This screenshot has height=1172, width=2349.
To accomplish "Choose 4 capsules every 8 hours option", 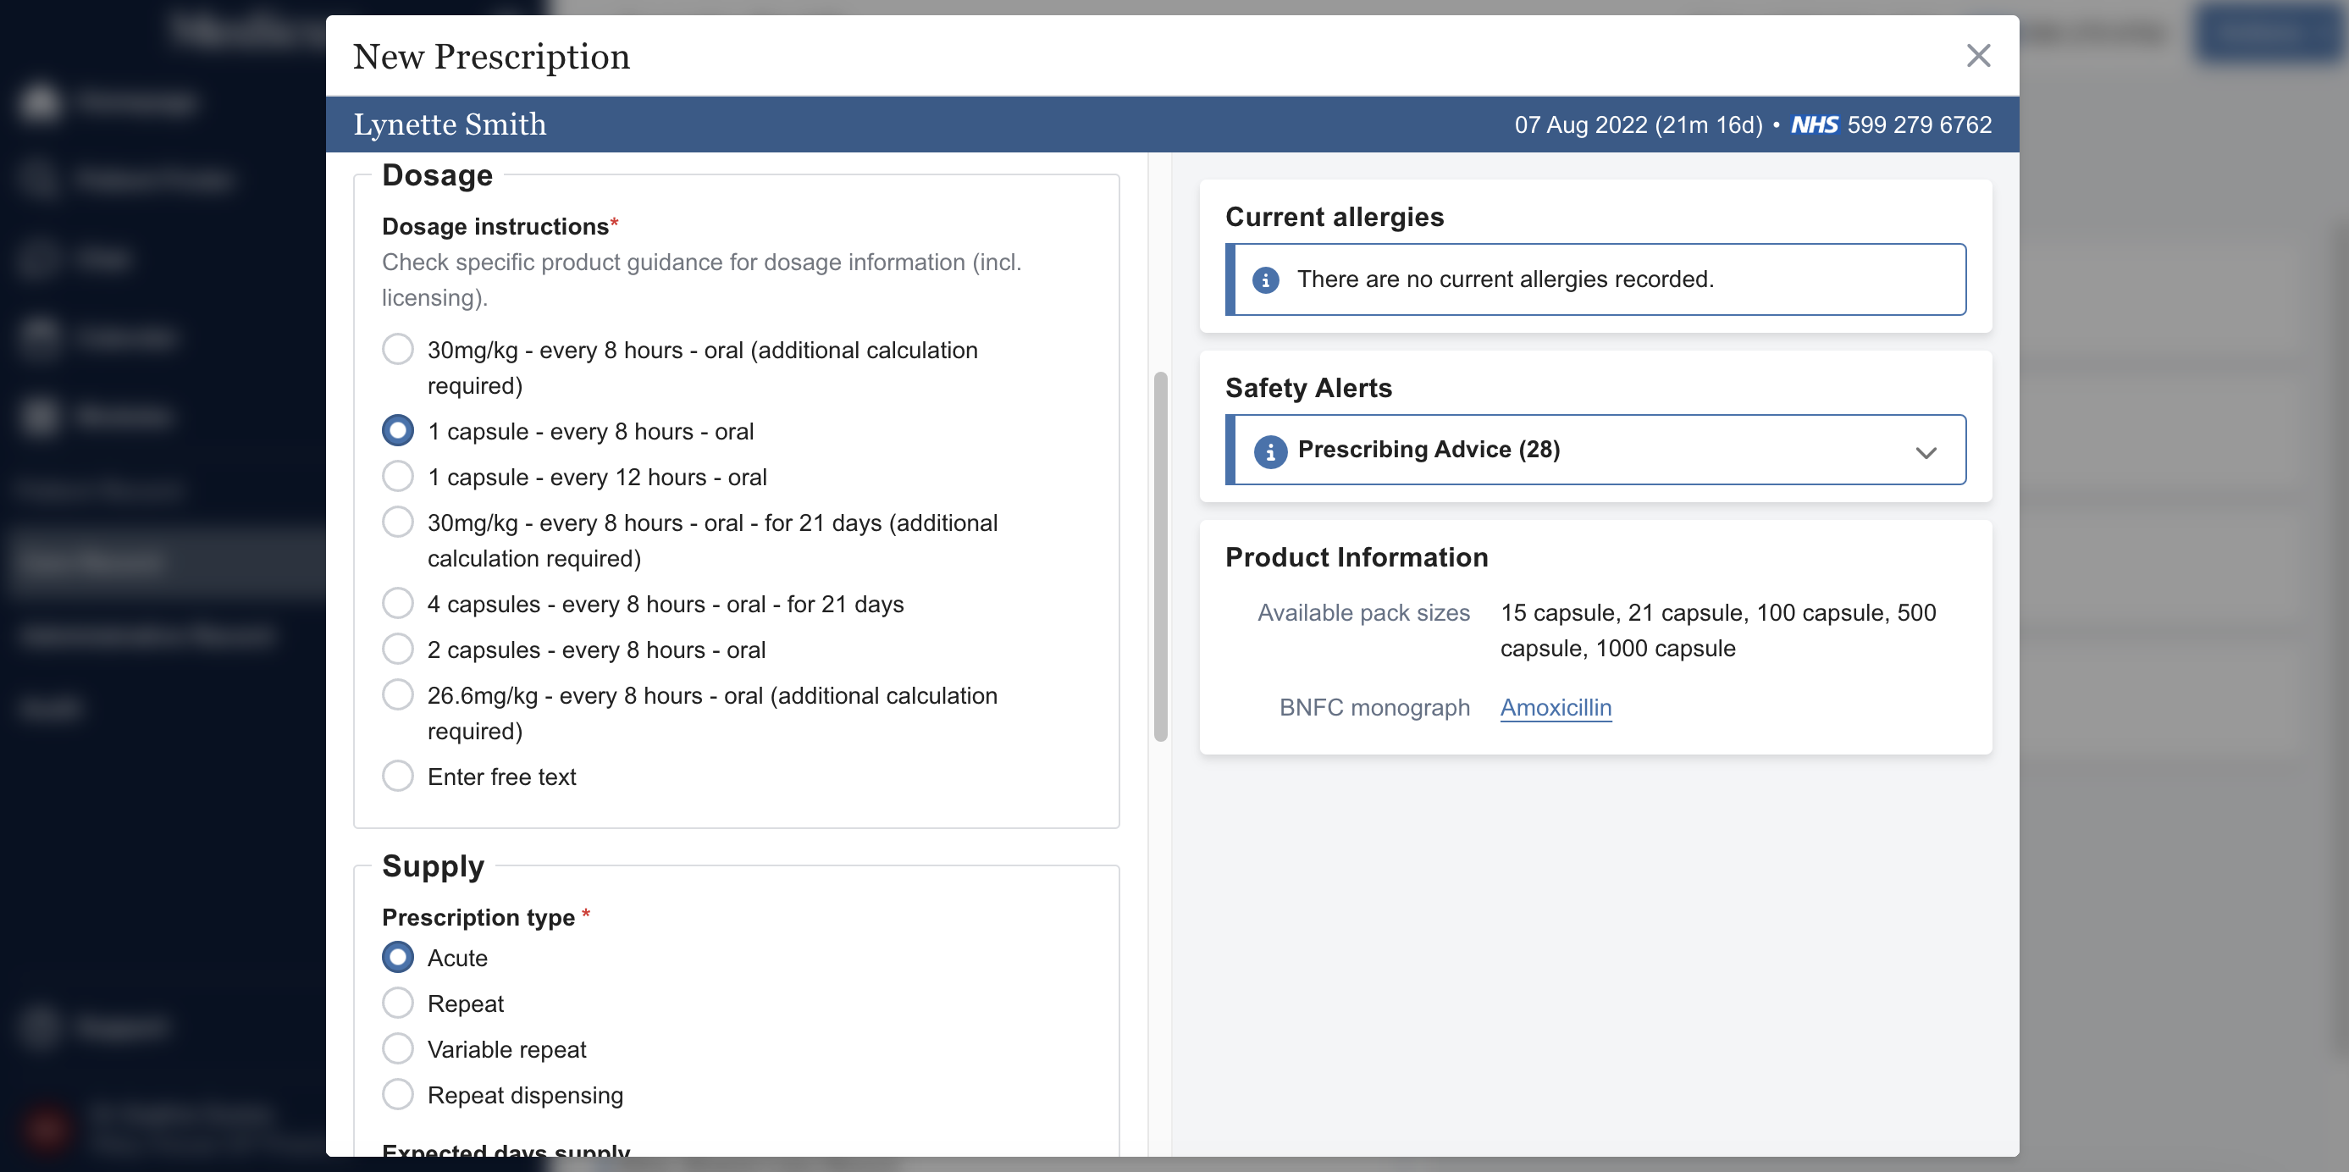I will pyautogui.click(x=398, y=603).
